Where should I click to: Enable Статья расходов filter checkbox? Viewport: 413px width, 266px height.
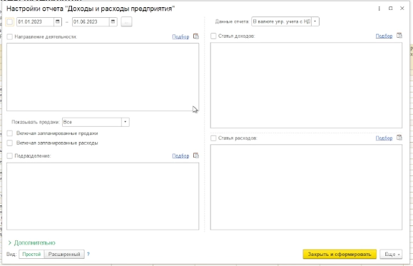[x=213, y=138]
